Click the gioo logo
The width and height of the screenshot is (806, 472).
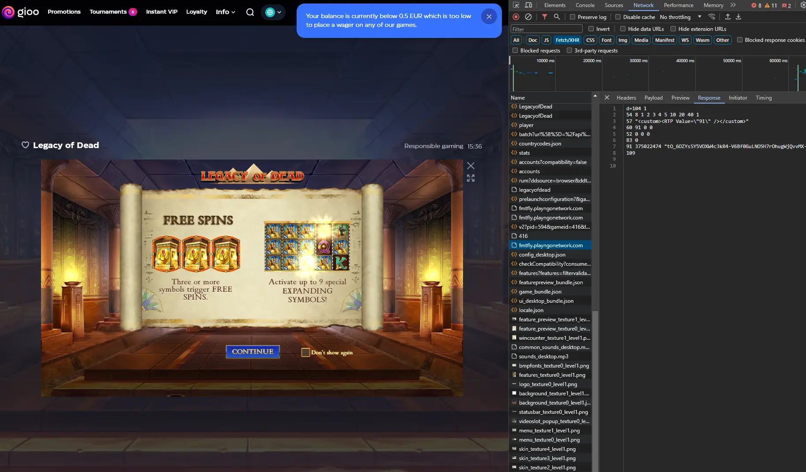[x=20, y=12]
